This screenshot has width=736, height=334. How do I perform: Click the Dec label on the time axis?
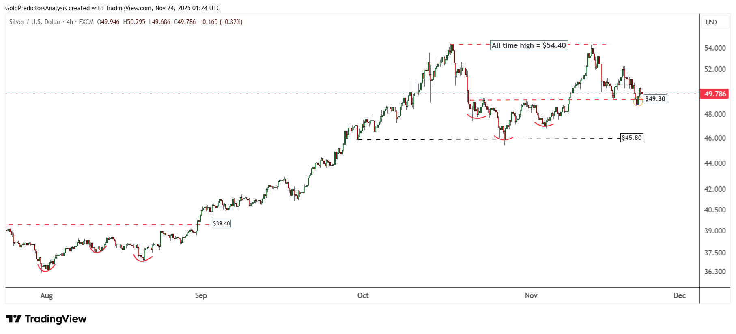[x=680, y=295]
